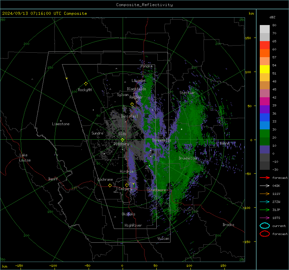
Task: Click the yellow diamond marker above RockyMH
Action: click(x=86, y=84)
